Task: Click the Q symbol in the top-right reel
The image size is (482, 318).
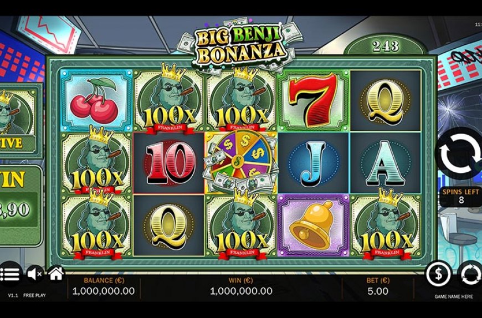Action: pyautogui.click(x=386, y=100)
